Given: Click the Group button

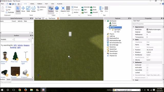Looking at the screenshot, I should (75, 7).
